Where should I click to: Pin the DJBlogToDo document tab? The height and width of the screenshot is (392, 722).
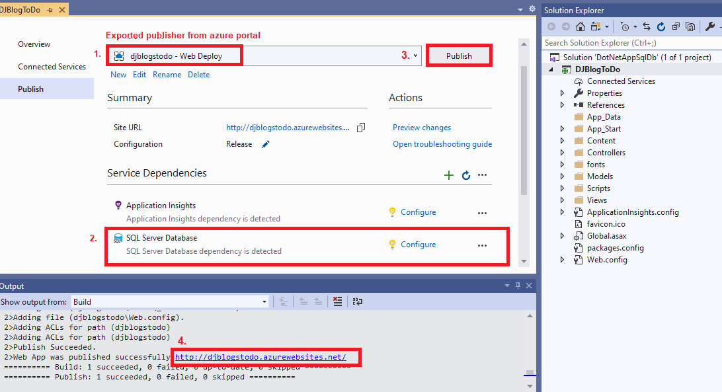point(50,10)
